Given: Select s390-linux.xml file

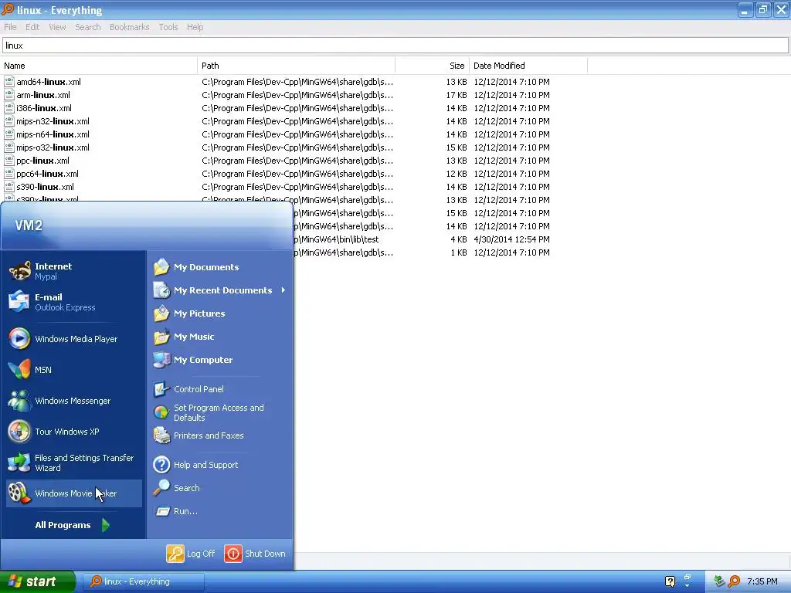Looking at the screenshot, I should pos(45,187).
